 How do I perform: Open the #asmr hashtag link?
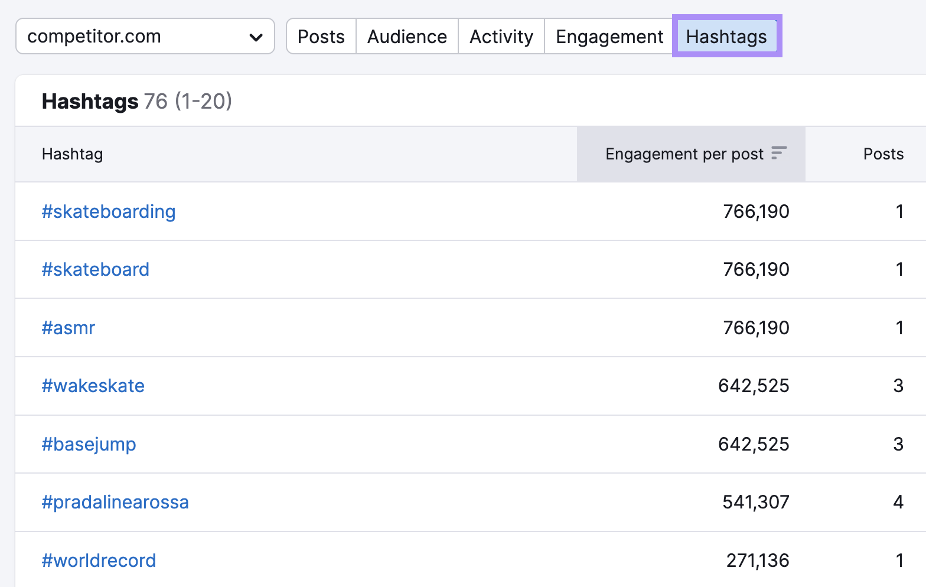point(68,328)
